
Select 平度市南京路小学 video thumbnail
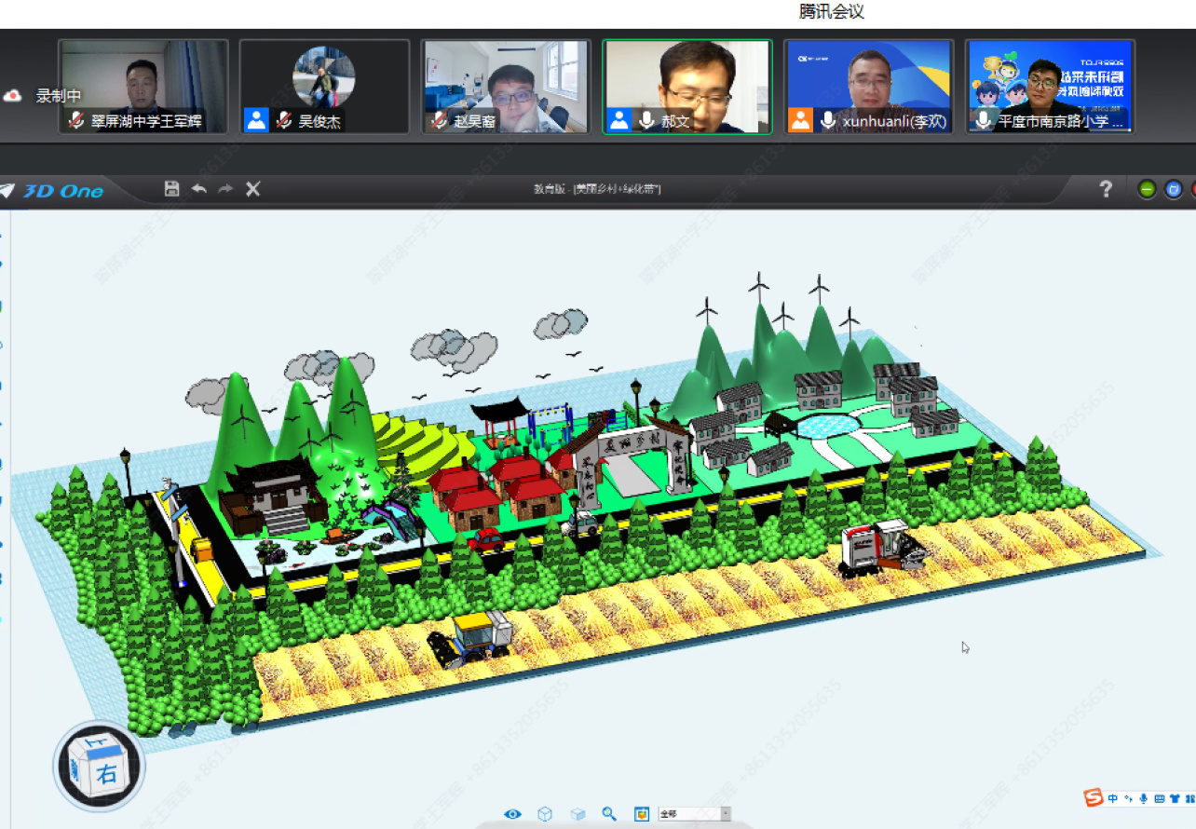tap(1050, 87)
